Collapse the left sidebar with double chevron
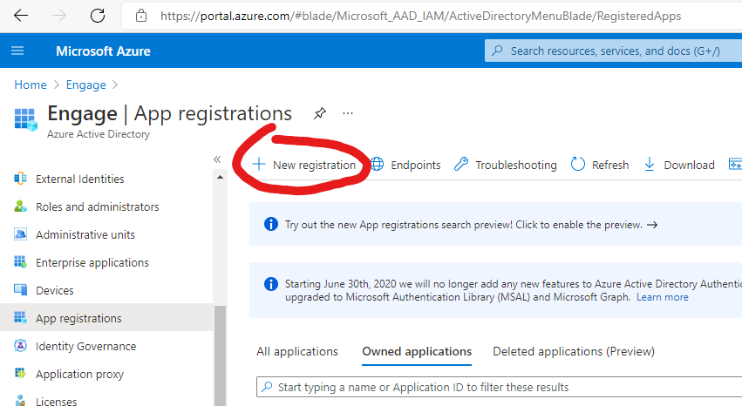This screenshot has height=406, width=742. [x=217, y=159]
